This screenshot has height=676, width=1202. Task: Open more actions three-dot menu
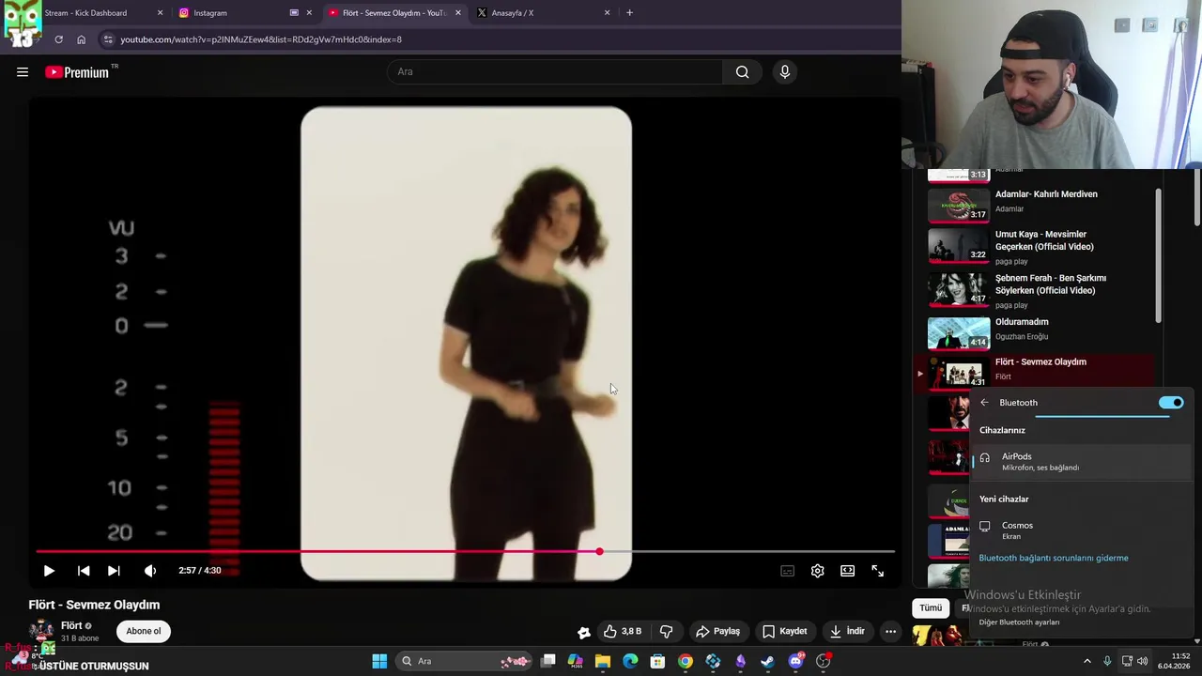click(890, 631)
